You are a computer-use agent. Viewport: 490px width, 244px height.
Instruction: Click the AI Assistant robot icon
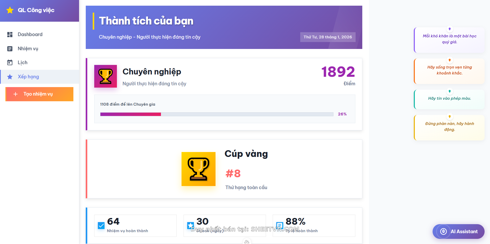(x=443, y=231)
